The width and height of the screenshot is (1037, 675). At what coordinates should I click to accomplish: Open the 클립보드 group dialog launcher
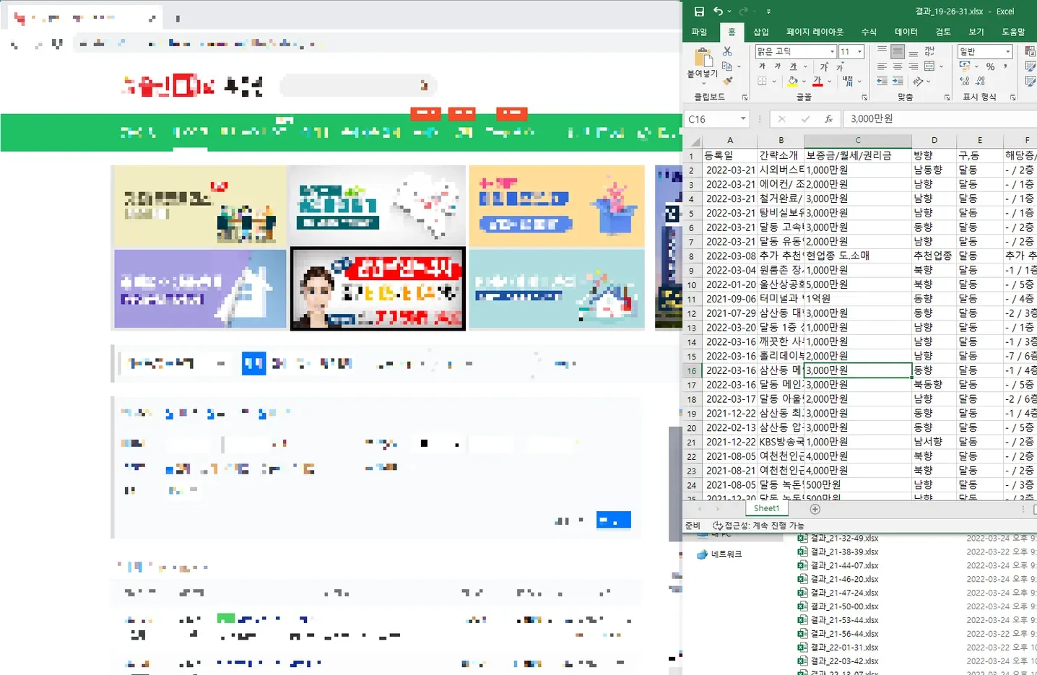[745, 97]
